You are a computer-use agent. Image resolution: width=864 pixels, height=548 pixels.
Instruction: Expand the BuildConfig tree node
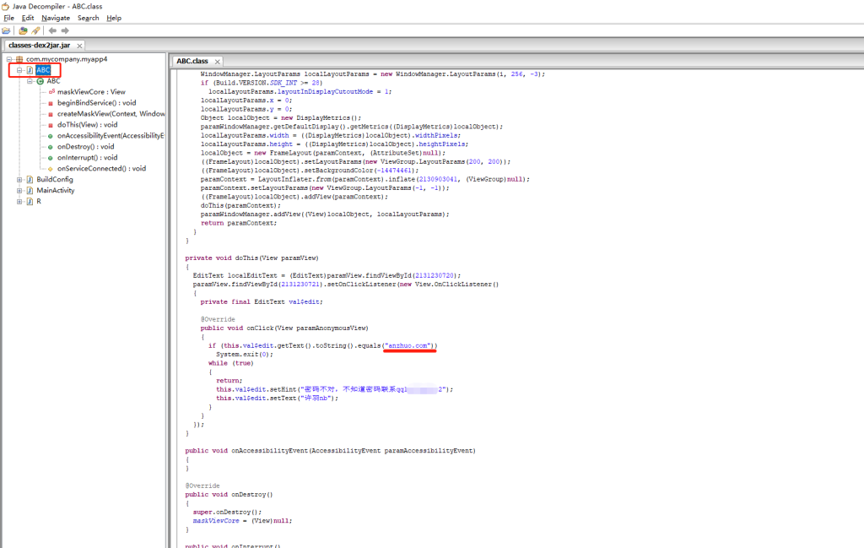(19, 179)
